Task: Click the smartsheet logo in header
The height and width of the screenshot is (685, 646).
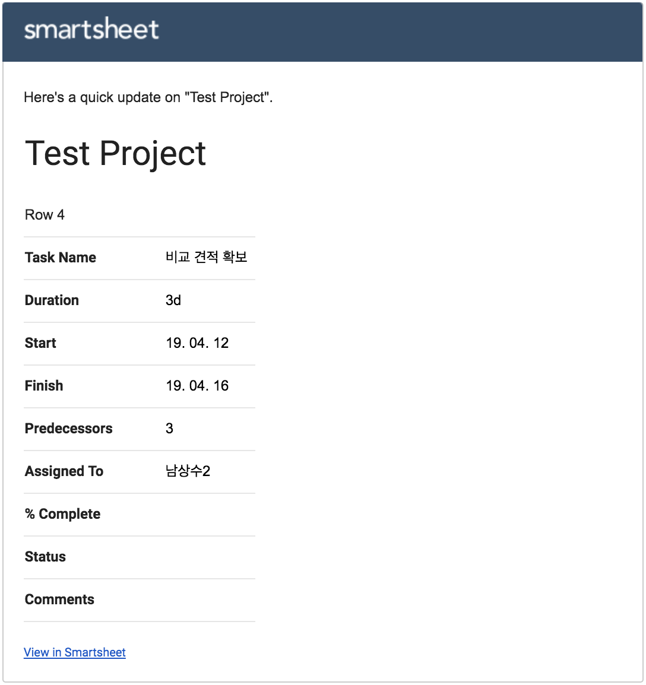Action: click(91, 29)
